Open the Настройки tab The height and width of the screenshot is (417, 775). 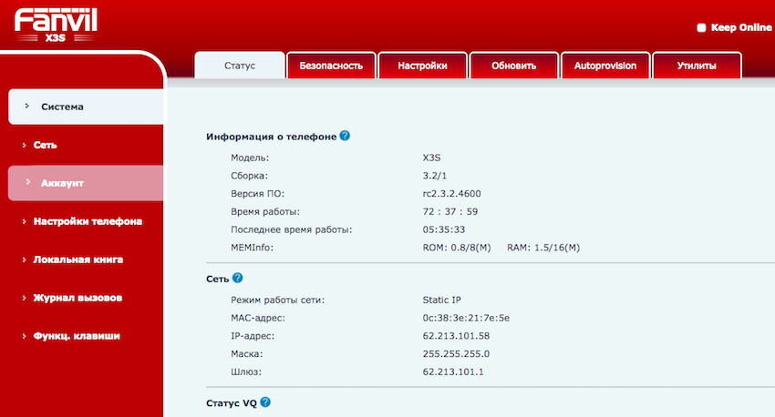pyautogui.click(x=422, y=66)
